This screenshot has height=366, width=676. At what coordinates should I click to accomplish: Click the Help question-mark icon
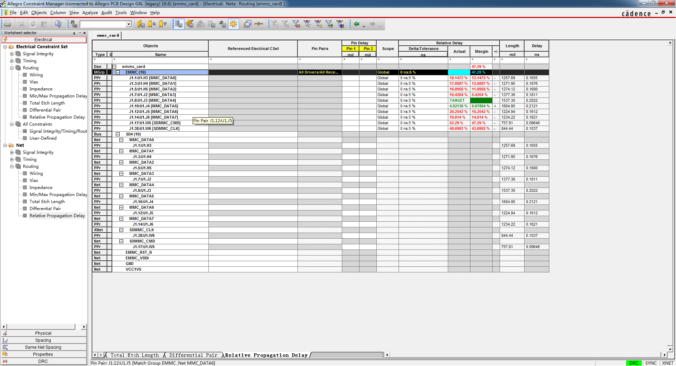(58, 24)
